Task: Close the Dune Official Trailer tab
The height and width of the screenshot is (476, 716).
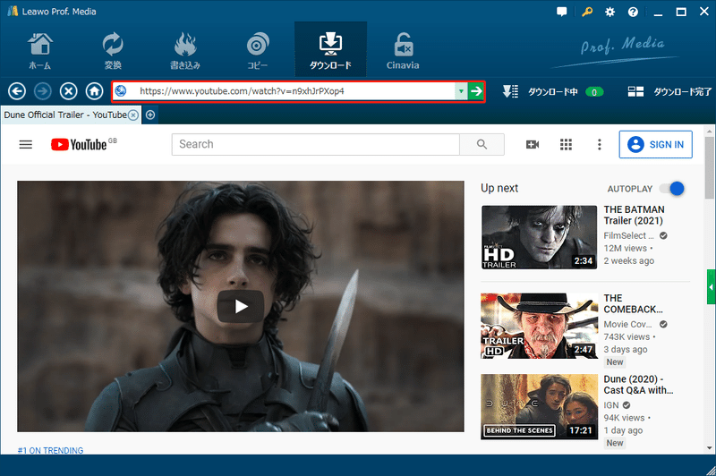Action: pyautogui.click(x=132, y=115)
